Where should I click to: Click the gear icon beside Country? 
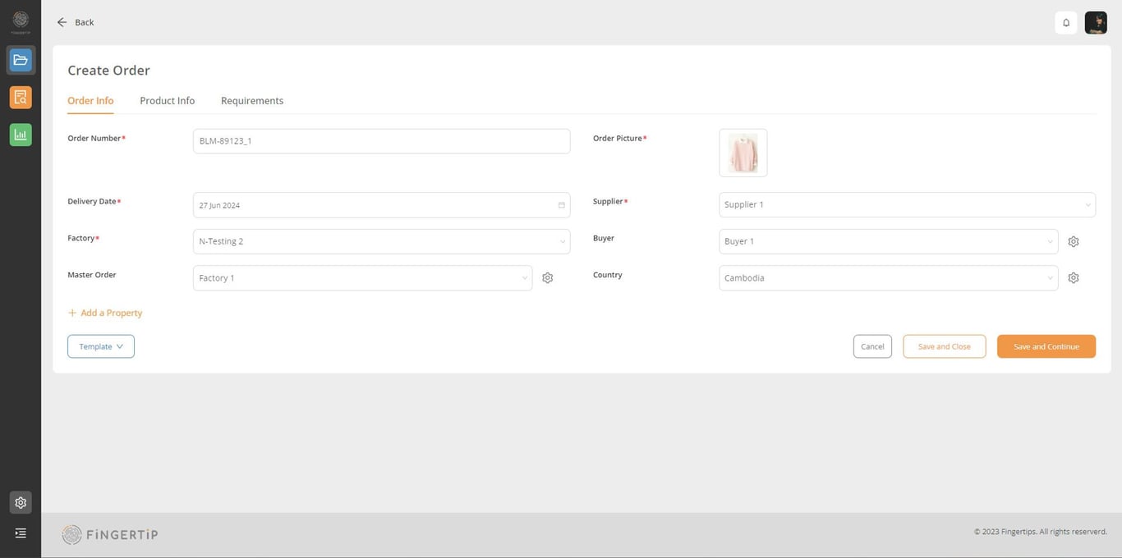click(x=1074, y=278)
